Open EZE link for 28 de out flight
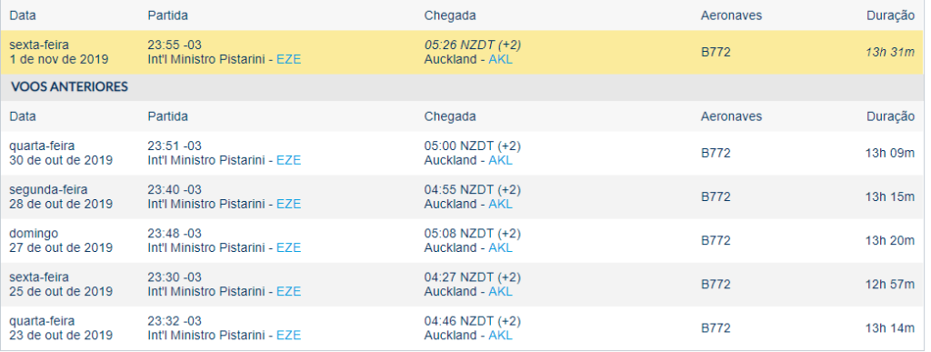 click(x=288, y=204)
